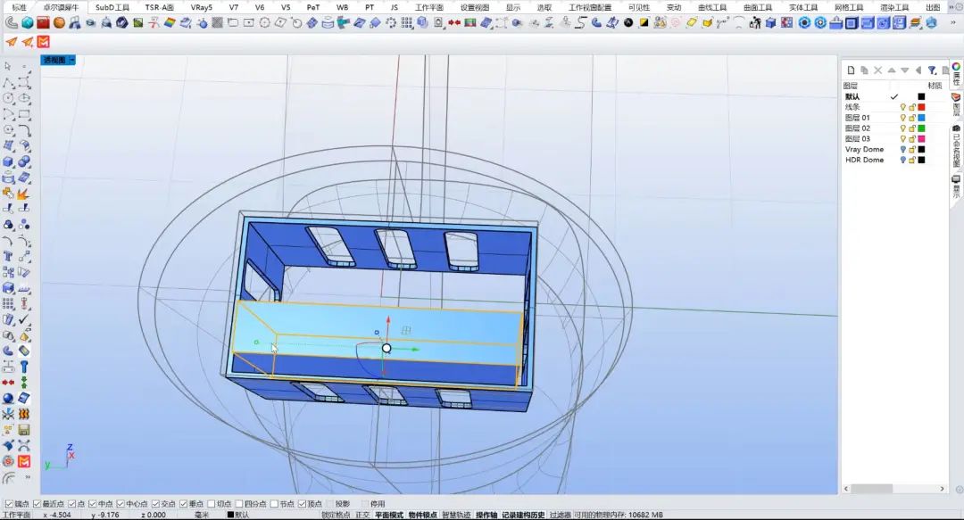Viewport: 964px width, 520px height.
Task: Toggle 正交 (Ortho) in status bar
Action: 361,515
